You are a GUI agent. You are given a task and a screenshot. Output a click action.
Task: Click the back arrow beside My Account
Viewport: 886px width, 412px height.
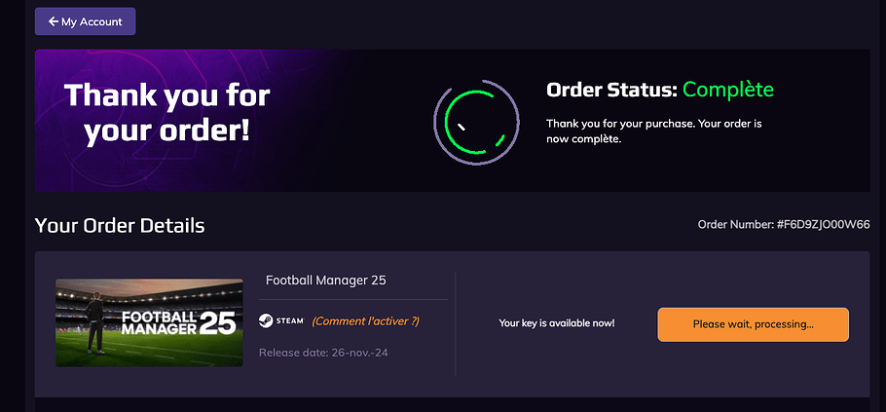54,21
